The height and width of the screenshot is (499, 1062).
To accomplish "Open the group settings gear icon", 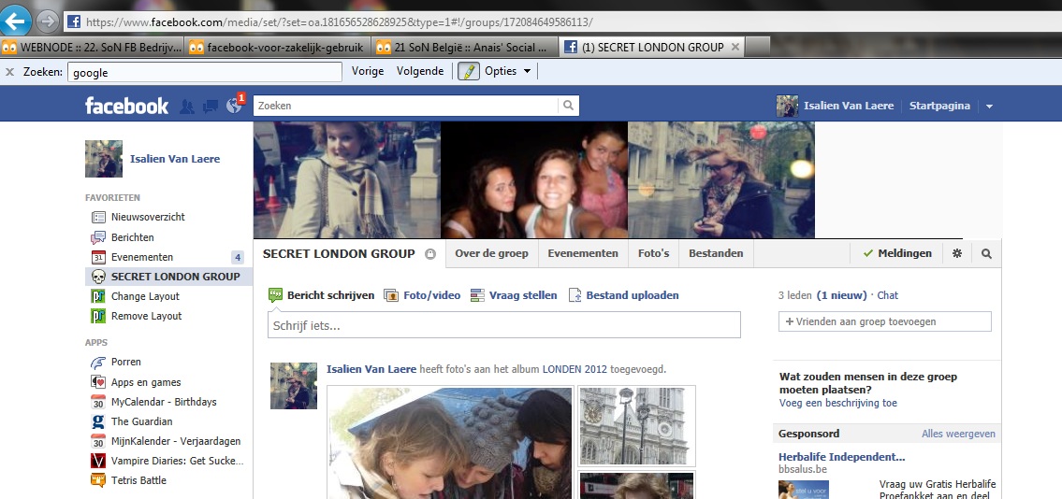I will point(956,253).
